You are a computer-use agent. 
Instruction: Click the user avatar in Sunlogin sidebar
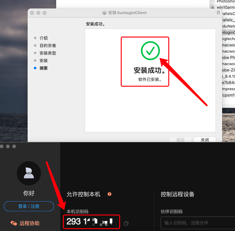point(29,173)
